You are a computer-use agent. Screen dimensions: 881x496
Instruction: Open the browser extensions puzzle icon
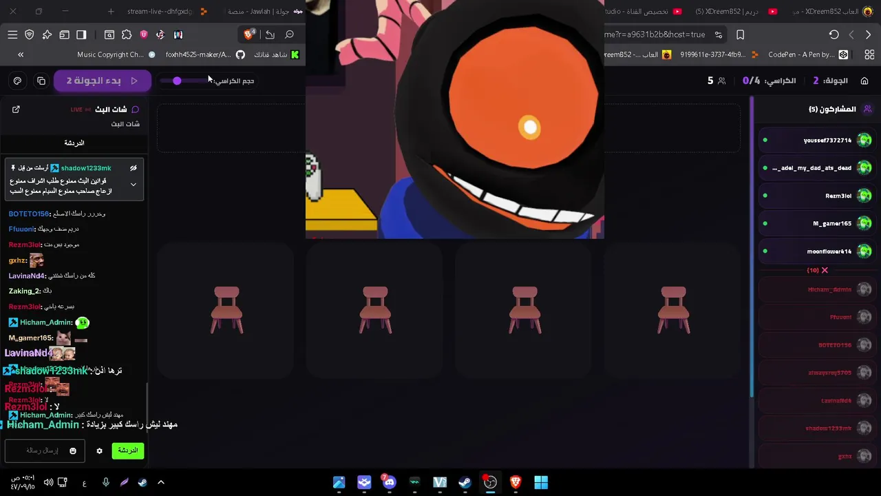pos(127,34)
